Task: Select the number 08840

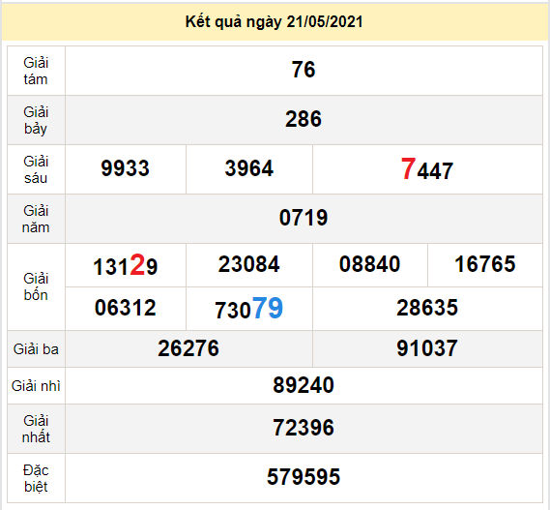Action: [x=369, y=264]
